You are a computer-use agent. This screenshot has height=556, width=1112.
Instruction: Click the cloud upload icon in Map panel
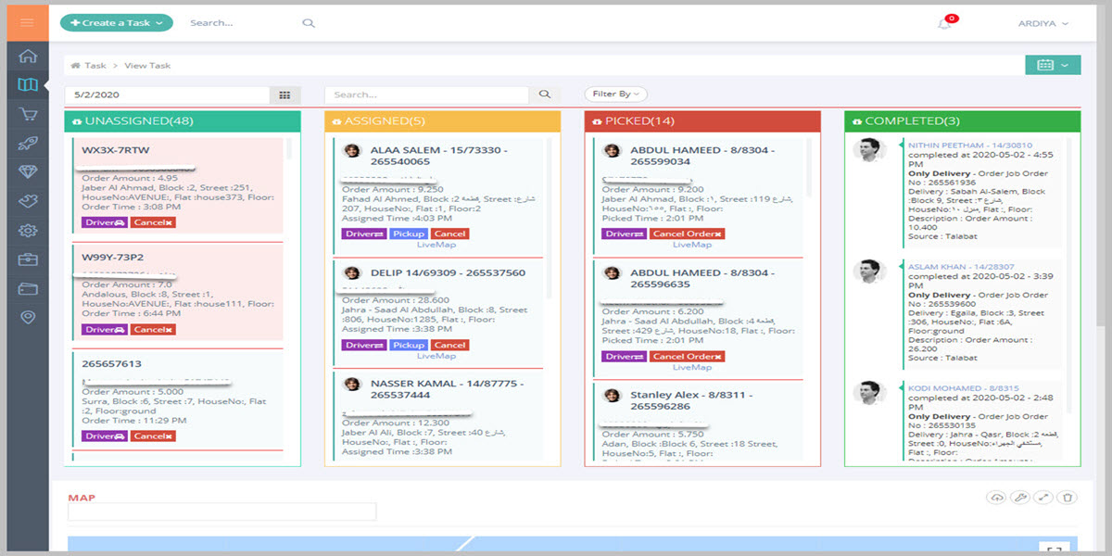click(x=997, y=498)
